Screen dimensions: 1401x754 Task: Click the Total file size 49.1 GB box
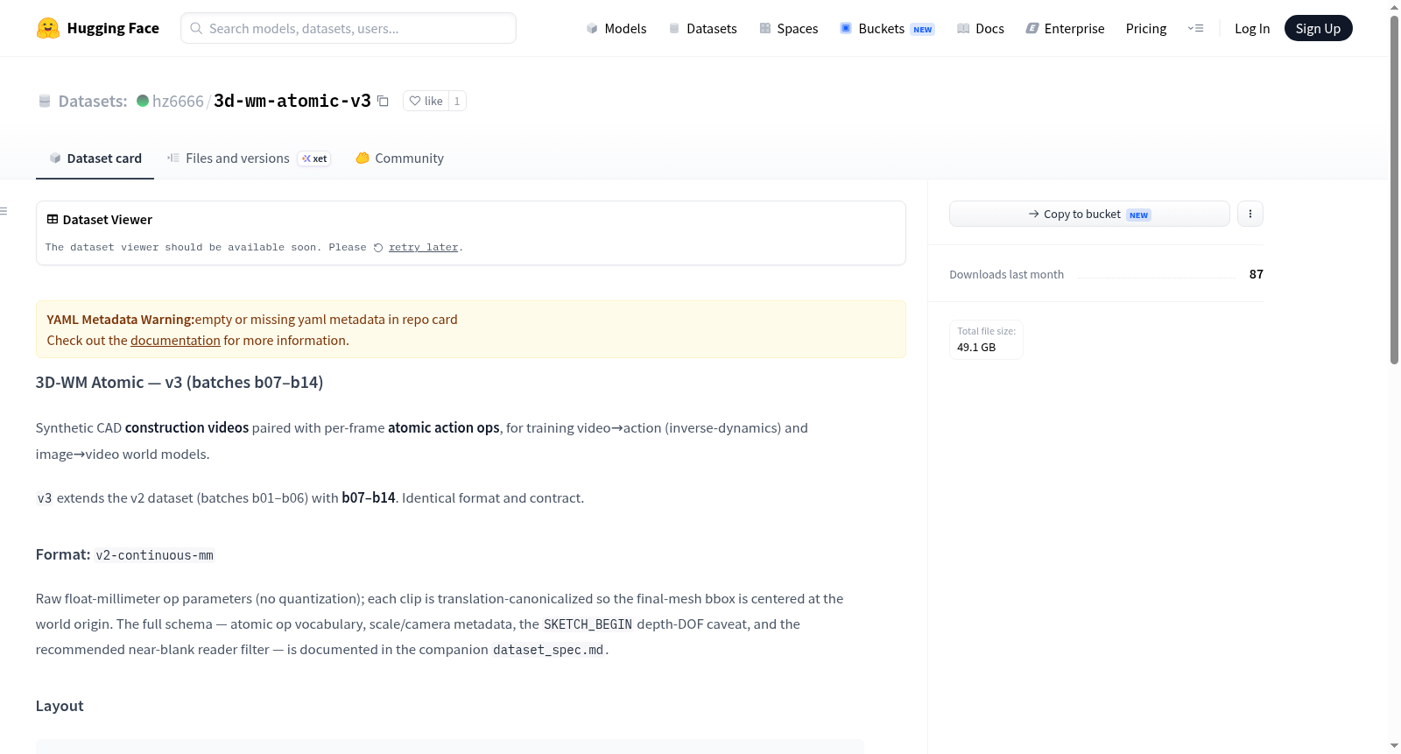tap(986, 339)
